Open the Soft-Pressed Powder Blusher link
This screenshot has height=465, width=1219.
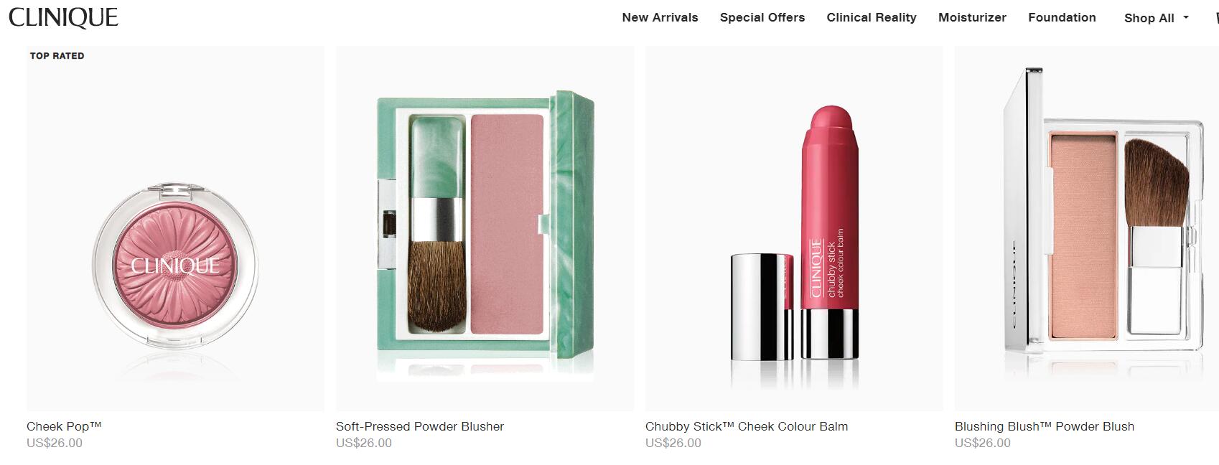coord(420,426)
